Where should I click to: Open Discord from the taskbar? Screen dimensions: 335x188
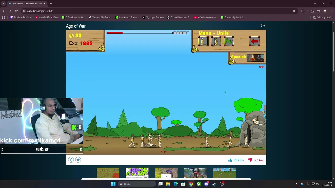(x=206, y=184)
